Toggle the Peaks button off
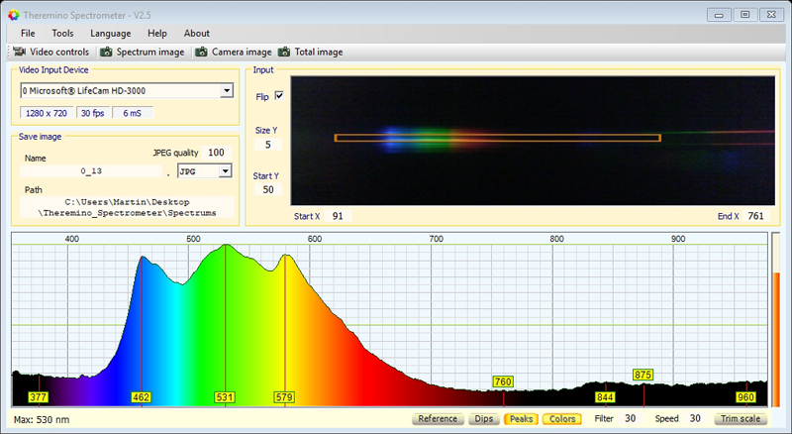Image resolution: width=792 pixels, height=434 pixels. [x=521, y=419]
